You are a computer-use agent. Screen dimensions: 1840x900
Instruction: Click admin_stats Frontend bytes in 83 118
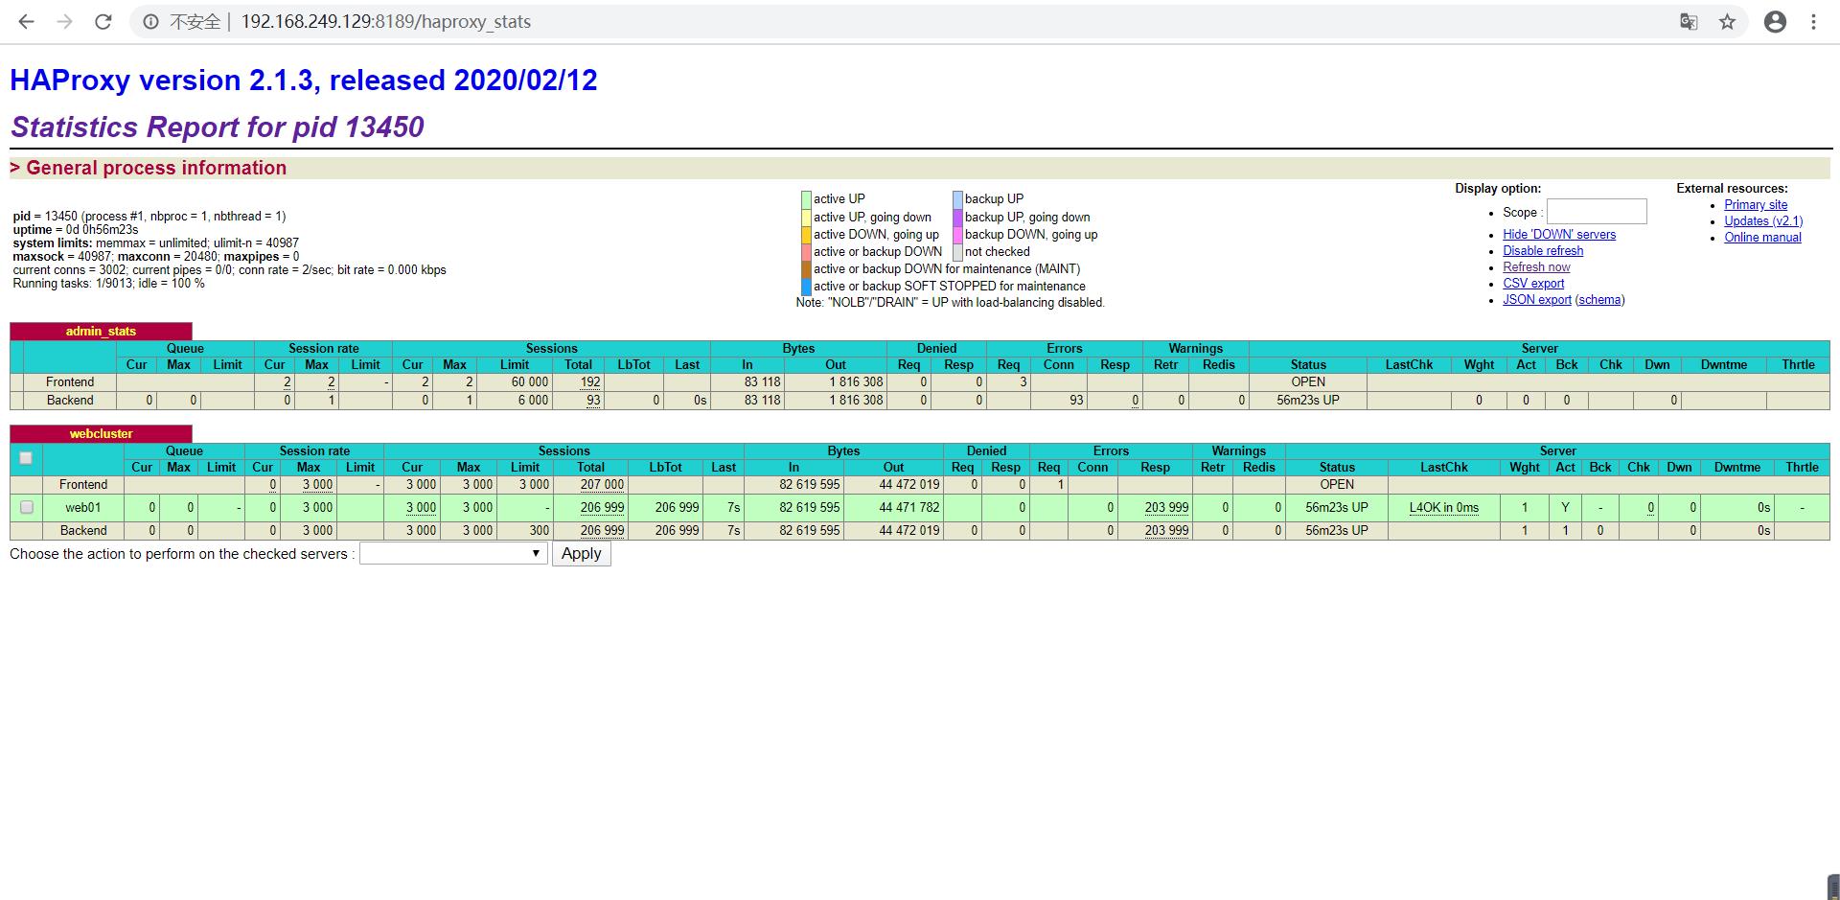[x=763, y=382]
